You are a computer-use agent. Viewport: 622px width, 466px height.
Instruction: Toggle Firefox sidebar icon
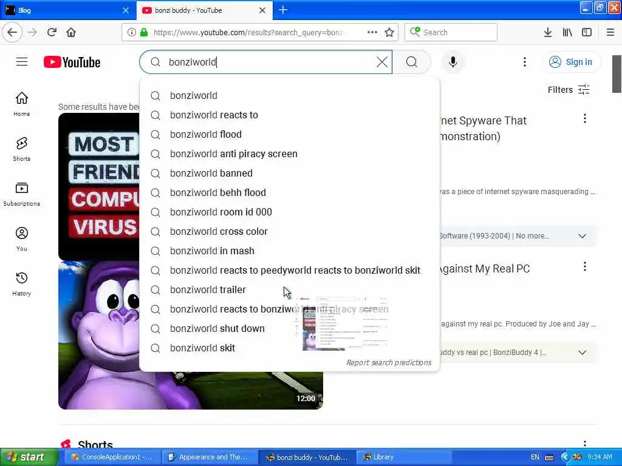tap(587, 32)
